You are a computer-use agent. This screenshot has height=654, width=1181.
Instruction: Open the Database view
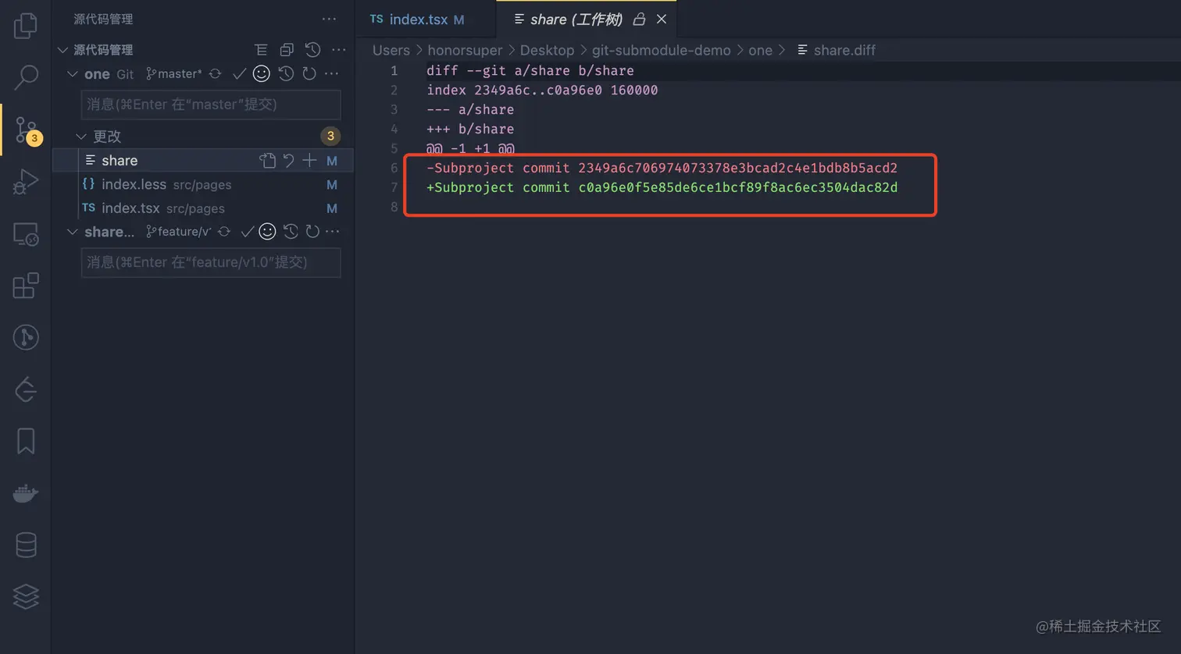26,545
